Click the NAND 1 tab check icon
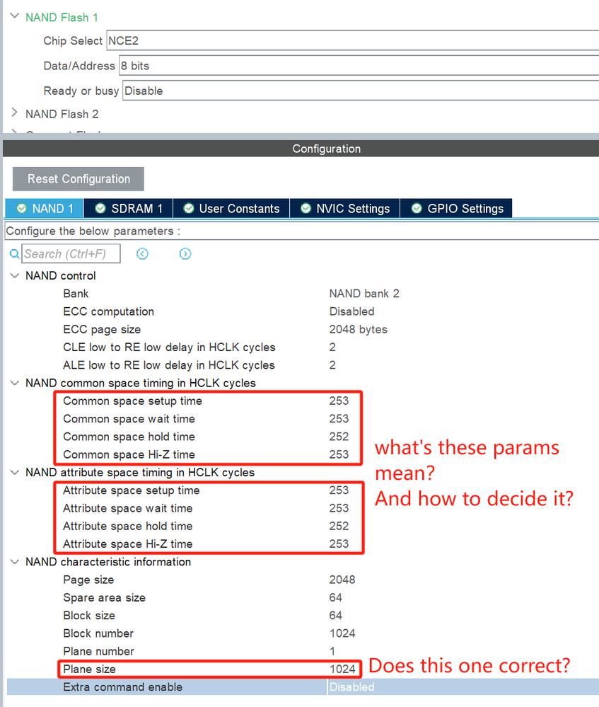The width and height of the screenshot is (599, 707). pos(21,208)
